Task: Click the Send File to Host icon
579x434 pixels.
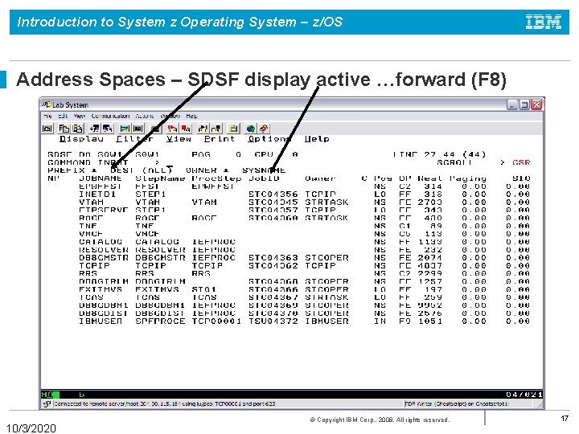Action: [95, 129]
